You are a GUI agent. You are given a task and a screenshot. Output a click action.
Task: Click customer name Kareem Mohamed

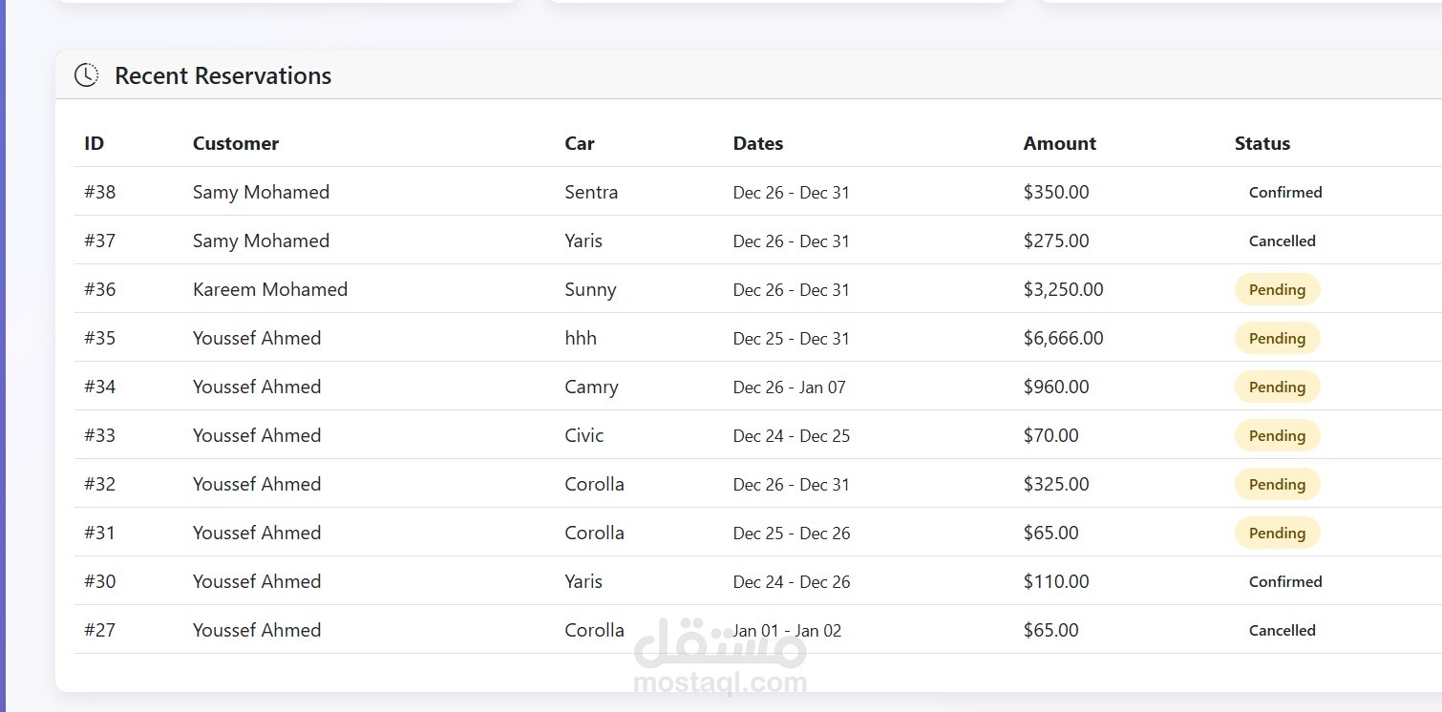tap(269, 289)
